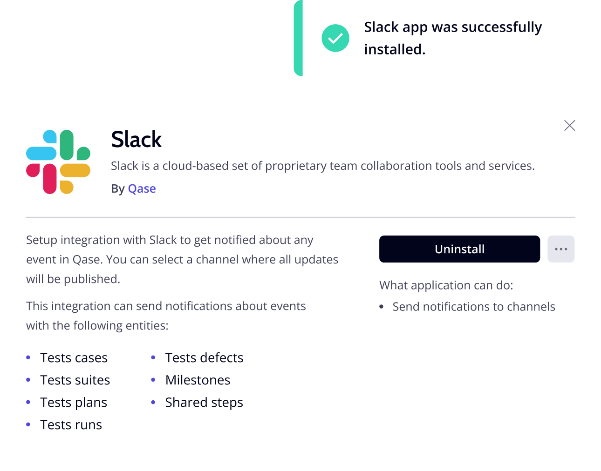The height and width of the screenshot is (471, 601).
Task: Click the Slack app logo
Action: (x=57, y=161)
